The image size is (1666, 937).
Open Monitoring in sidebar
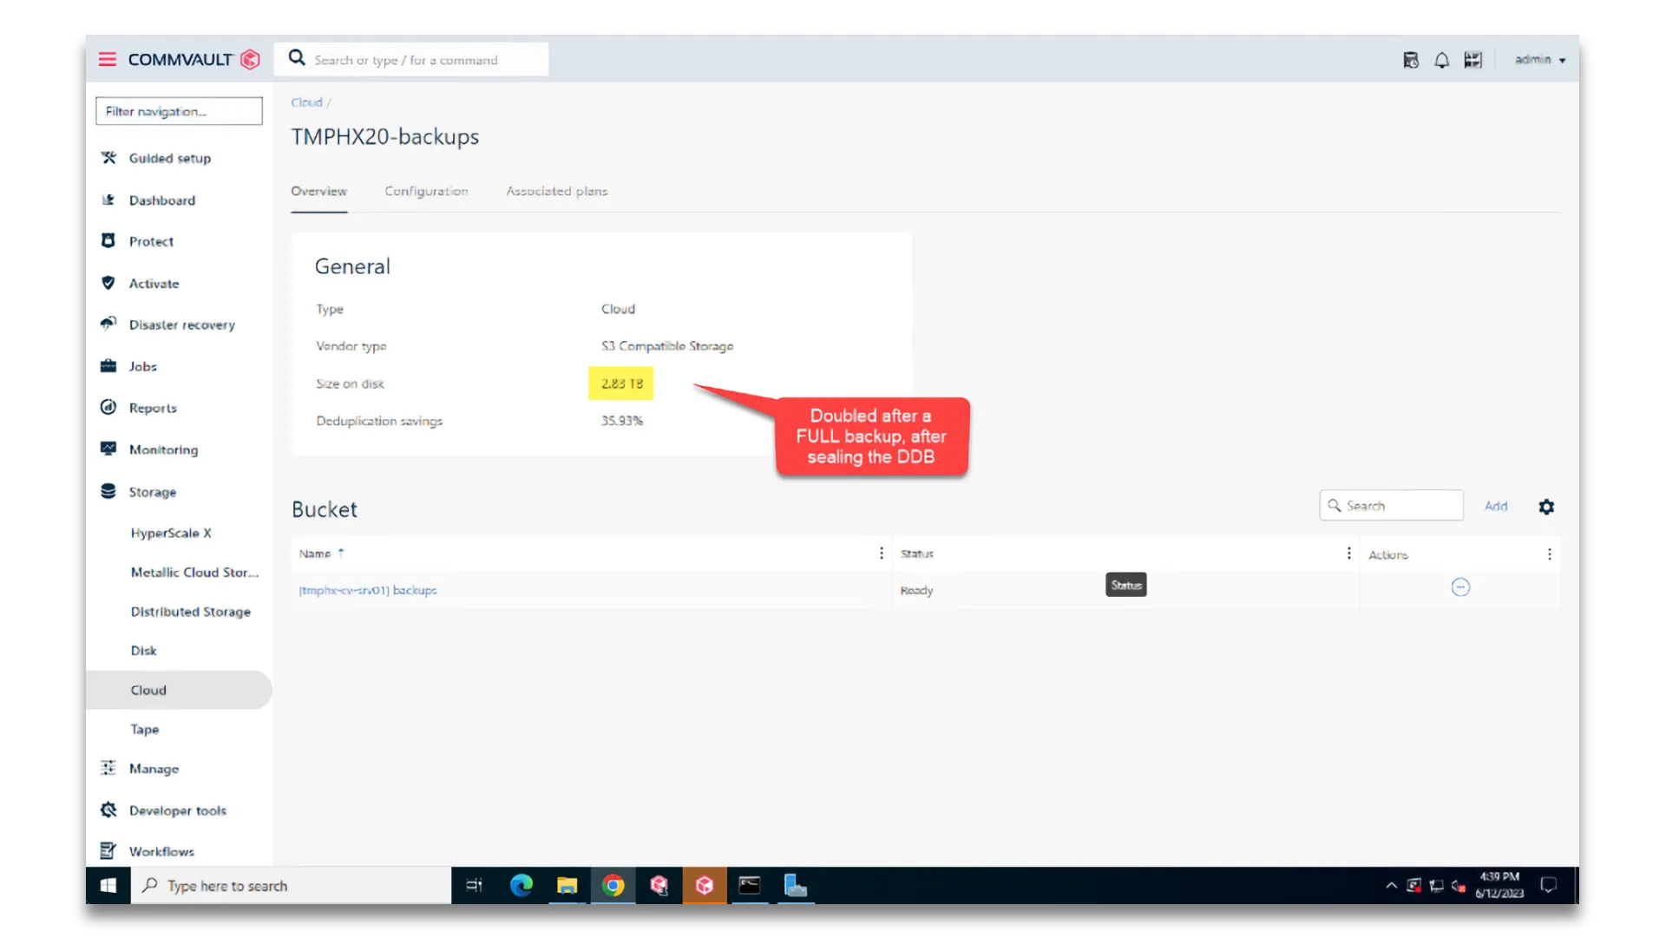tap(163, 449)
